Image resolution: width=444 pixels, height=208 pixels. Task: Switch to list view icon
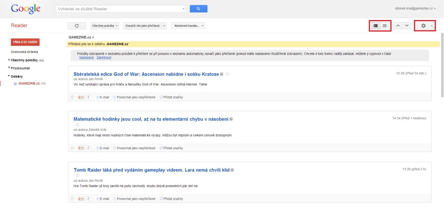(385, 26)
